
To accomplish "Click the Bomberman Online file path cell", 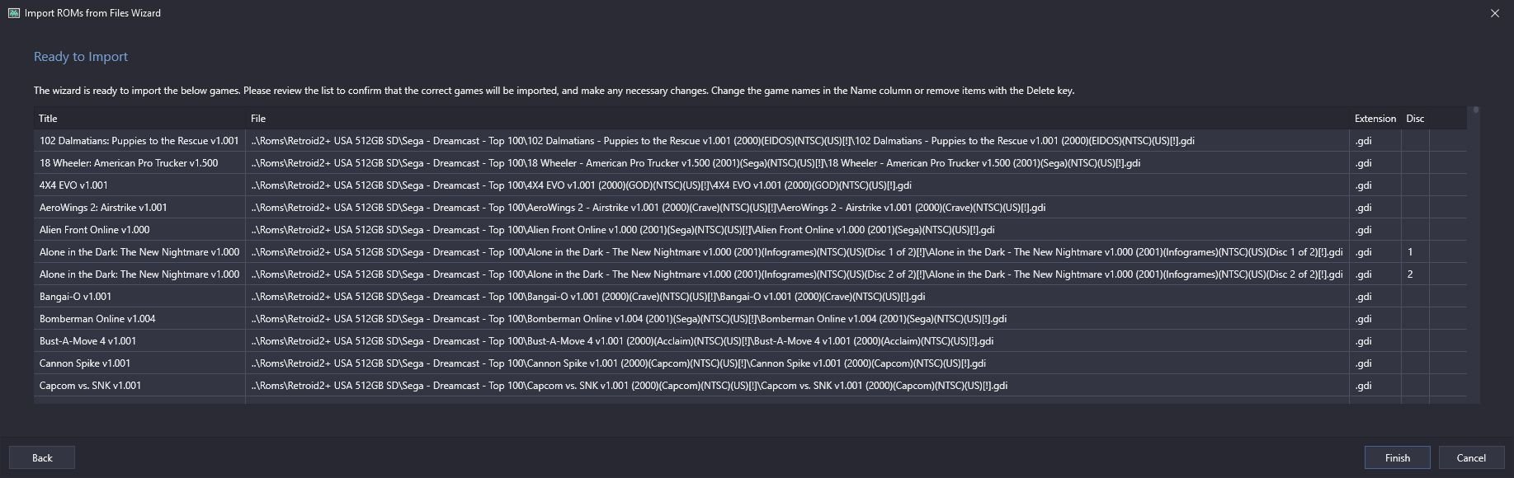I will click(x=797, y=319).
